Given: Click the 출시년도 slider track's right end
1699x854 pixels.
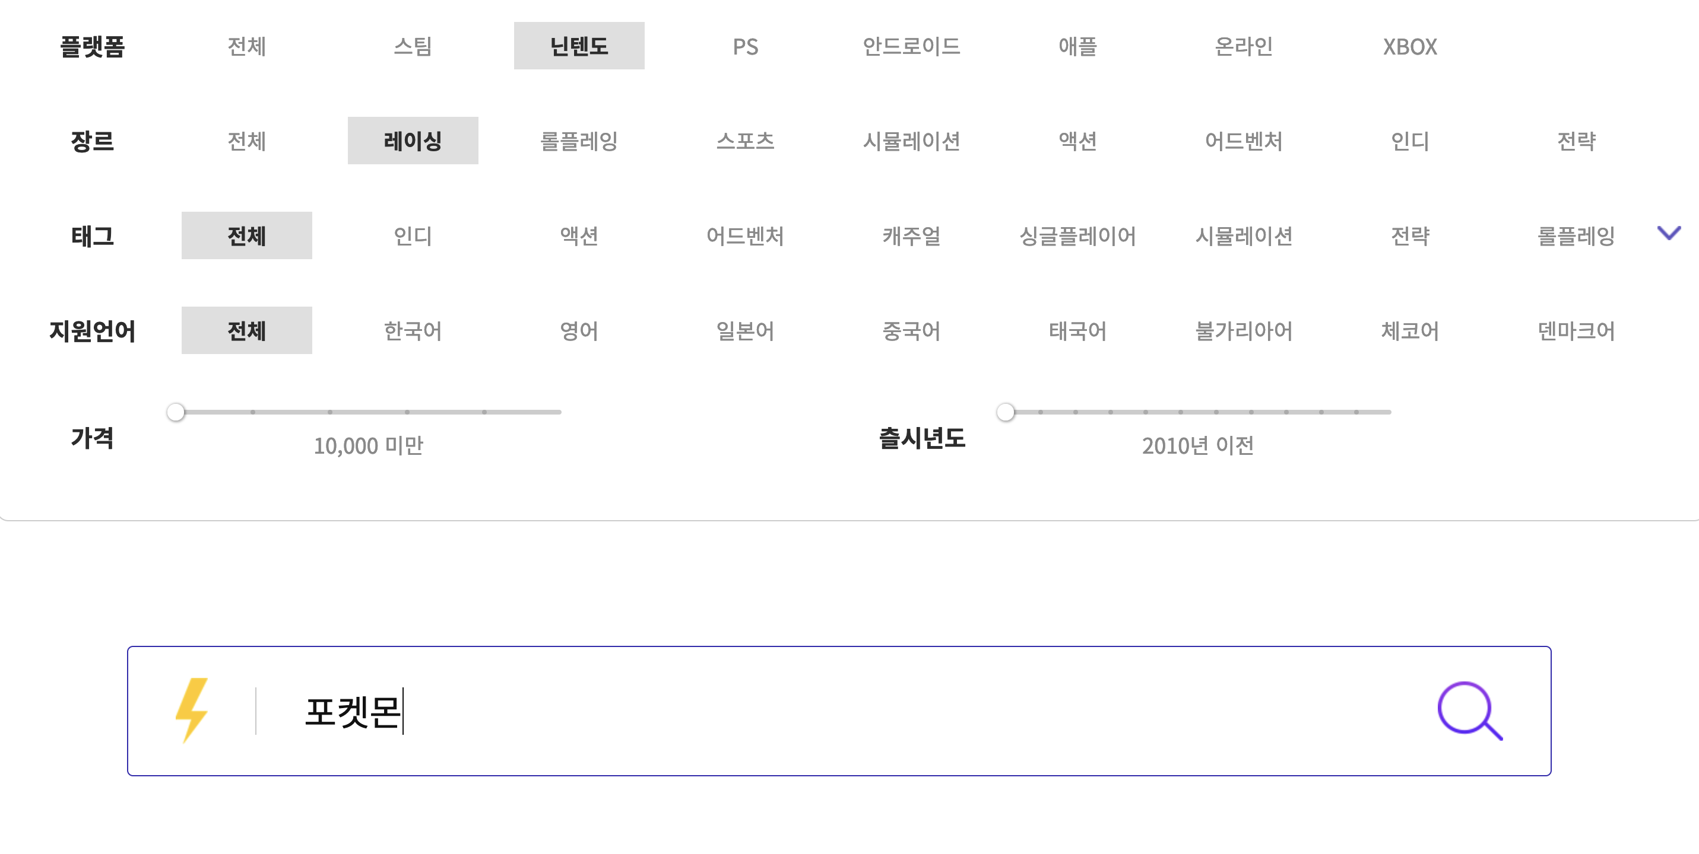Looking at the screenshot, I should click(1389, 412).
